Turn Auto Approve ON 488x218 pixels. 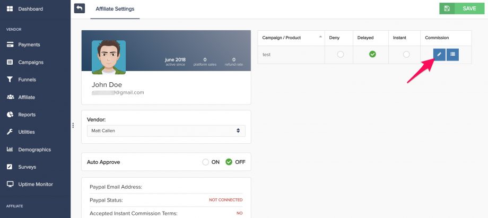pos(205,162)
